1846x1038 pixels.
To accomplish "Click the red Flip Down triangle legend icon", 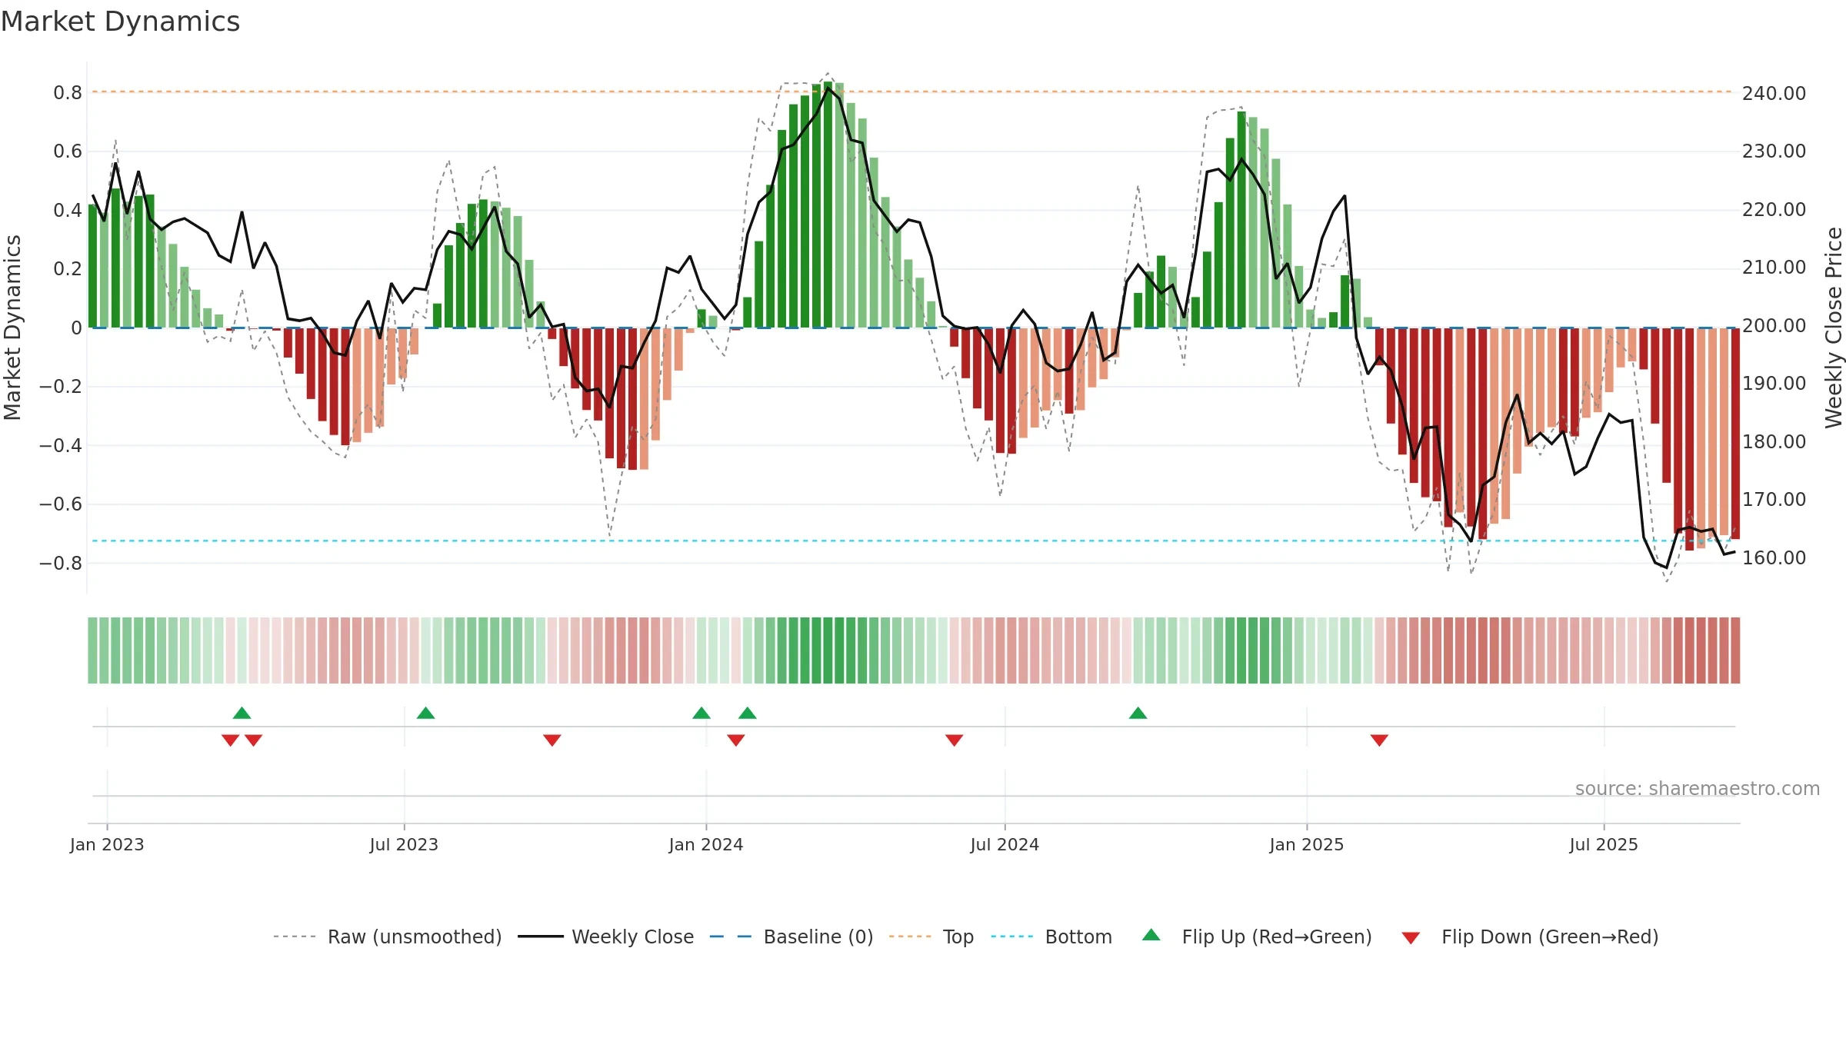I will tap(1411, 938).
